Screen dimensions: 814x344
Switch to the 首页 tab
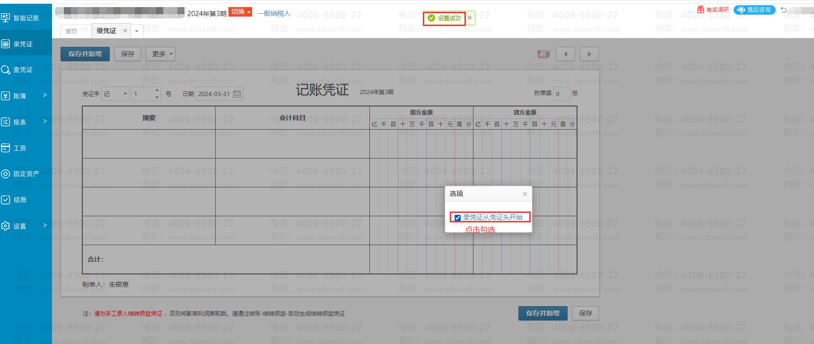click(x=71, y=31)
